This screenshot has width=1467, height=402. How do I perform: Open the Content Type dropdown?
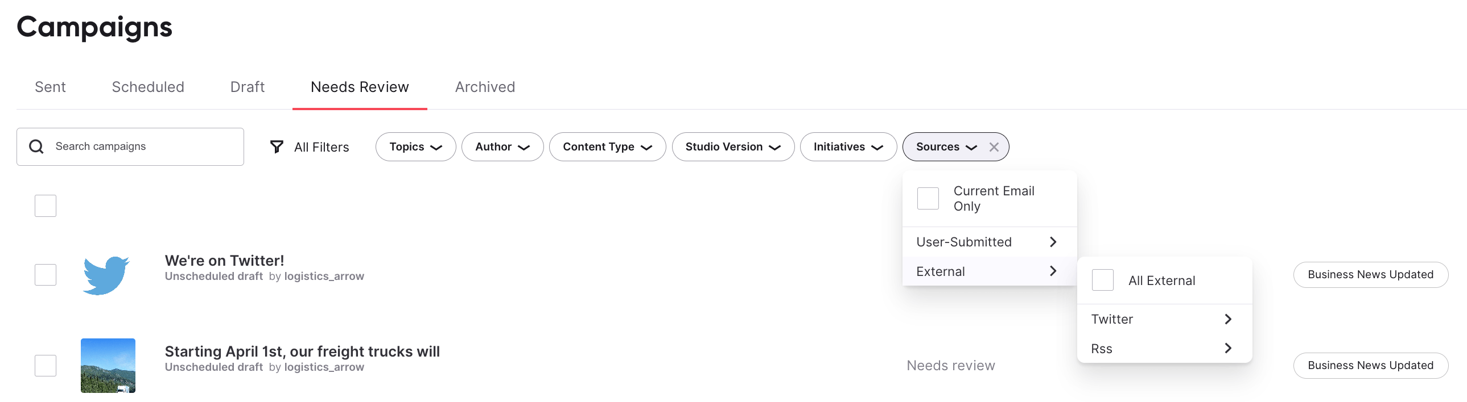(x=607, y=146)
